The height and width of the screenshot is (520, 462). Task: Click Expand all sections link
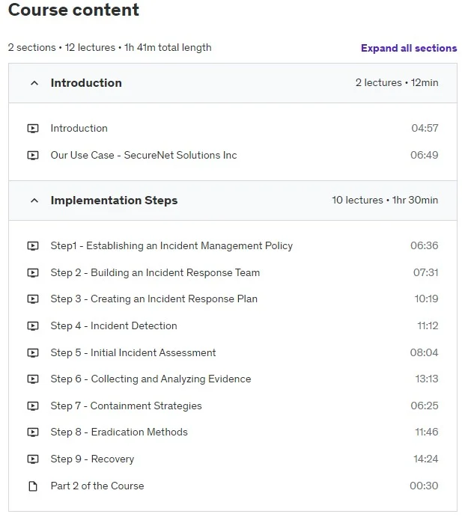coord(409,48)
